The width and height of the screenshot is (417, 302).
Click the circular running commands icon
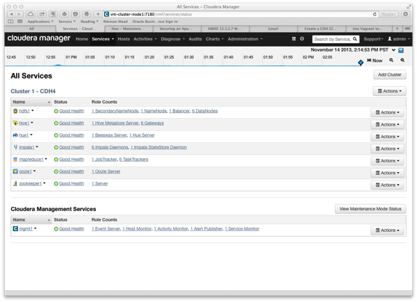302,39
